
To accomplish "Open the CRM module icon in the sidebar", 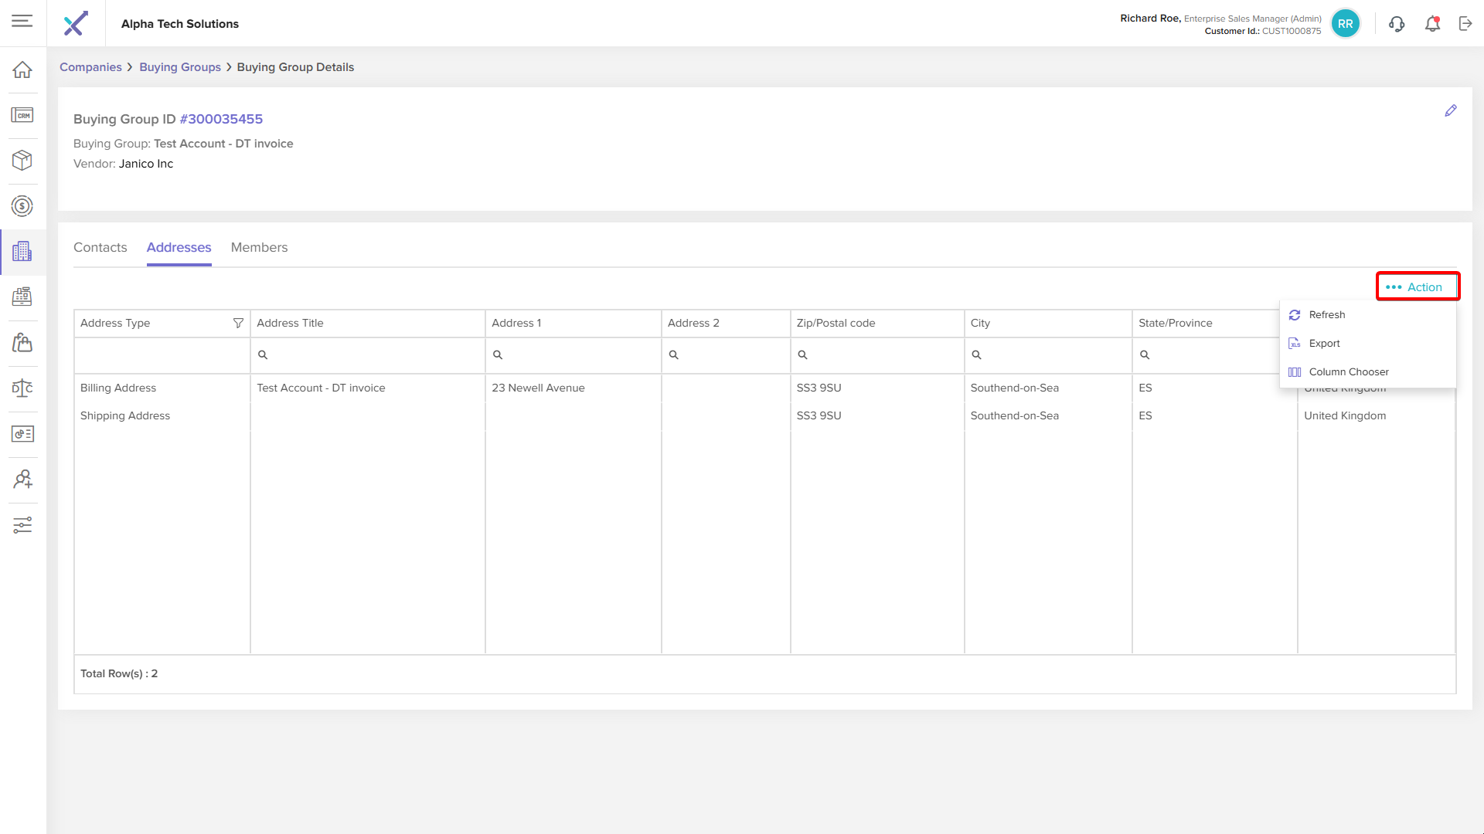I will click(x=22, y=115).
